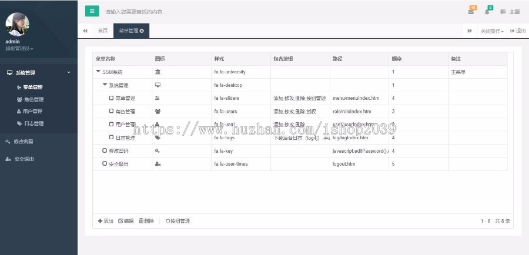Viewport: 529px width, 255px height.
Task: Click the monitor icon beside 系统管理 in sidebar
Action: tap(9, 72)
